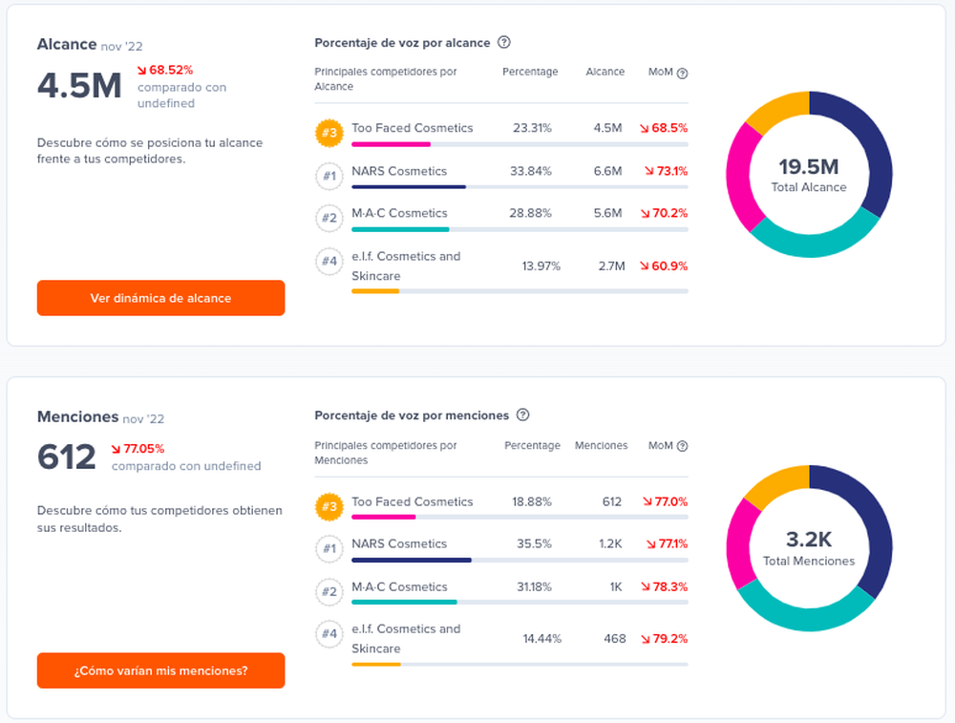Screen dimensions: 955x723
Task: Click 612 headline Menciones figure
Action: click(67, 457)
